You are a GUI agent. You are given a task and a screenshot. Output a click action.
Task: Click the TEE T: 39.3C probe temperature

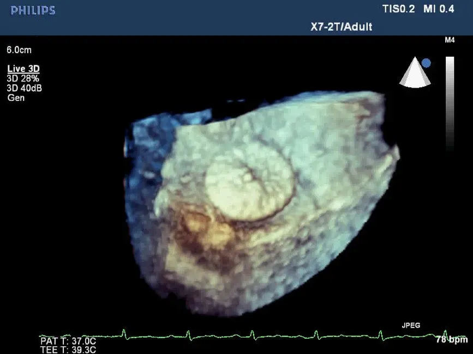[68, 350]
